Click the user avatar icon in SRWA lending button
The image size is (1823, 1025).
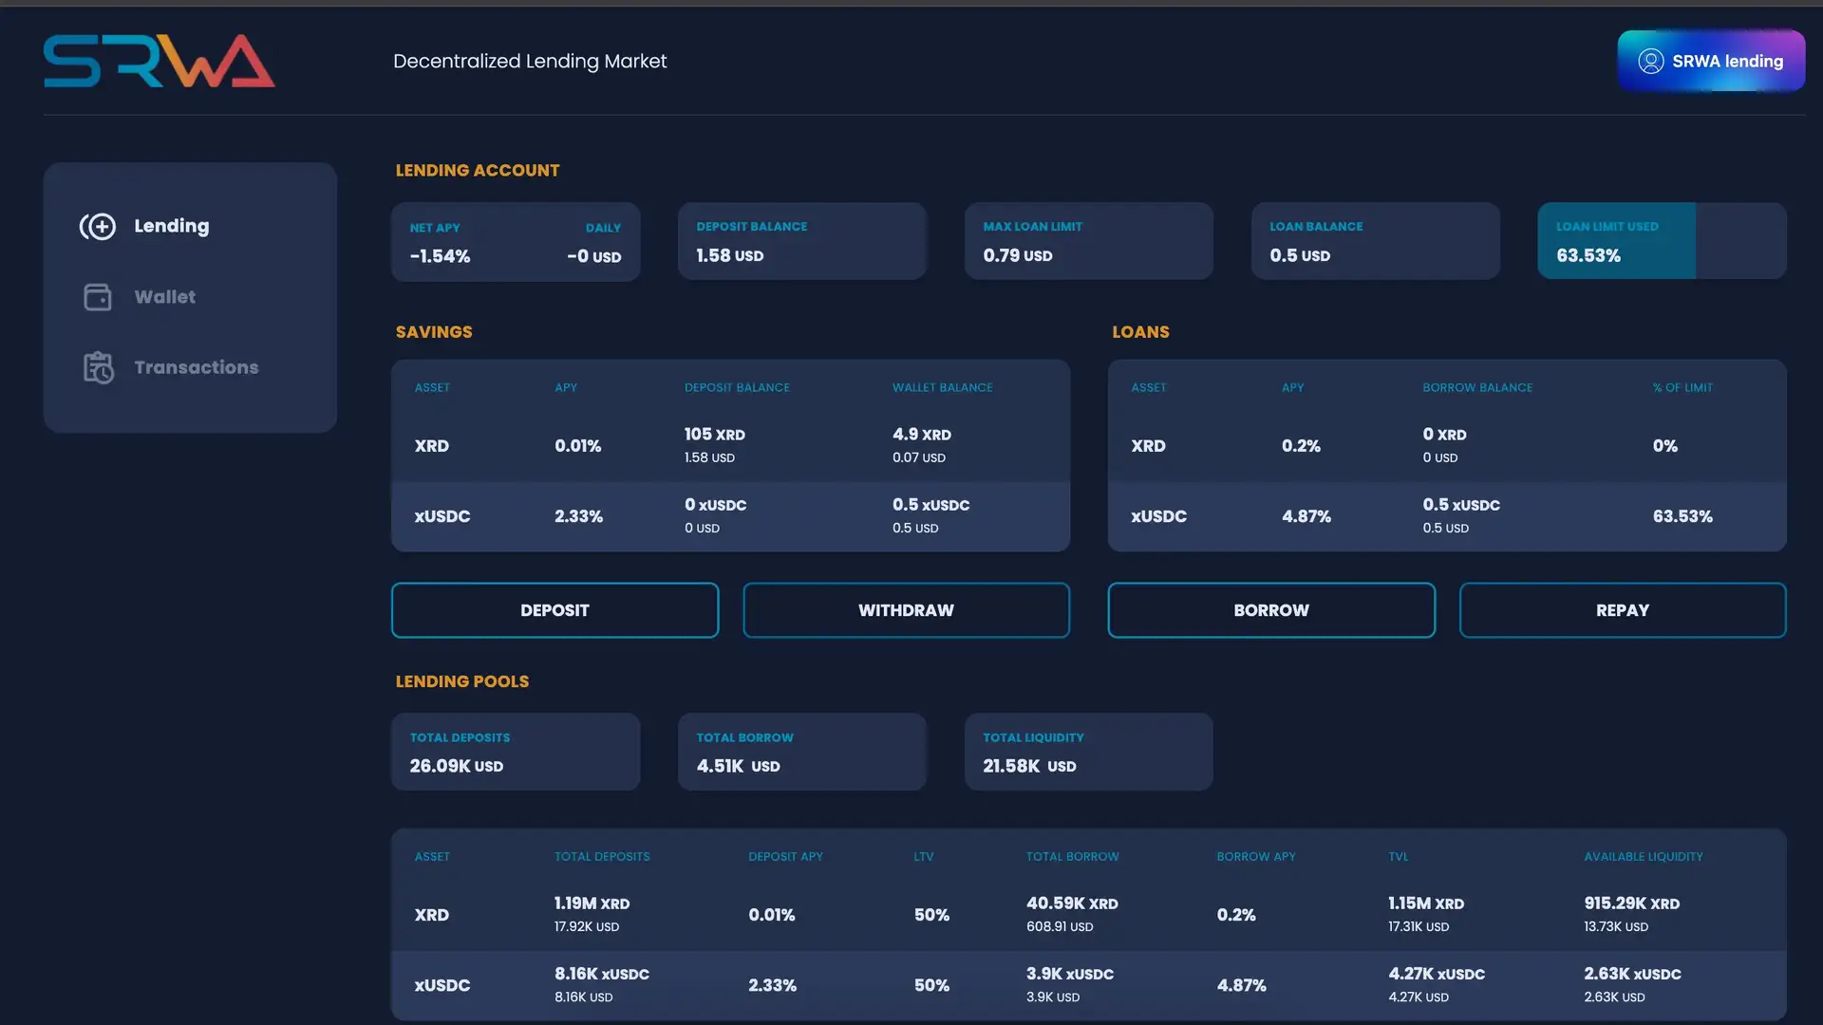1651,62
